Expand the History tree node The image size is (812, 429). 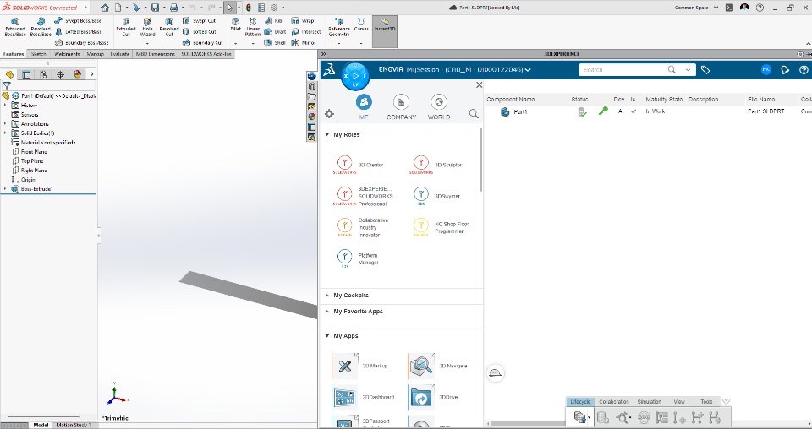[5, 105]
